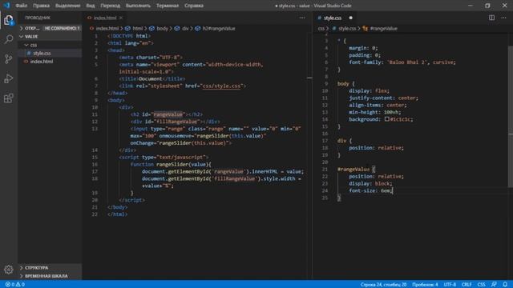The width and height of the screenshot is (513, 288).
Task: Collapse the VALUE folder section
Action: tap(49, 37)
